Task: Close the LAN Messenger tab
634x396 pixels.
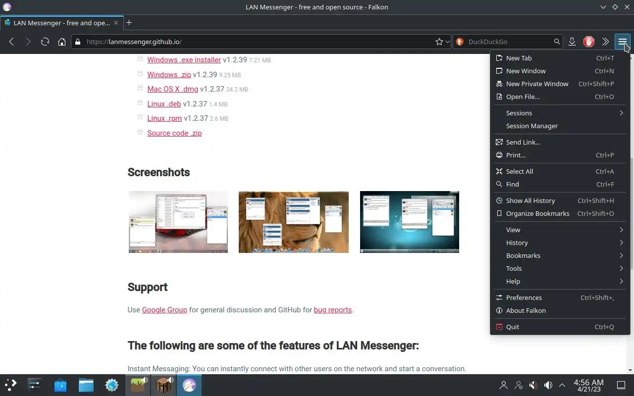Action: [x=116, y=23]
